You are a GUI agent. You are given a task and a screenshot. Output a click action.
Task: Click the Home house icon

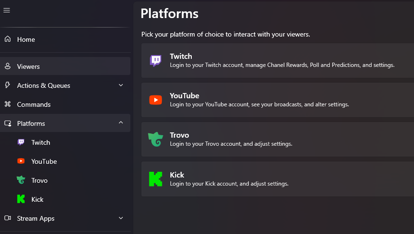click(x=8, y=39)
